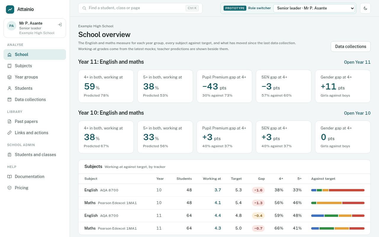This screenshot has height=237, width=379.
Task: Click the Past papers document icon
Action: pyautogui.click(x=9, y=121)
